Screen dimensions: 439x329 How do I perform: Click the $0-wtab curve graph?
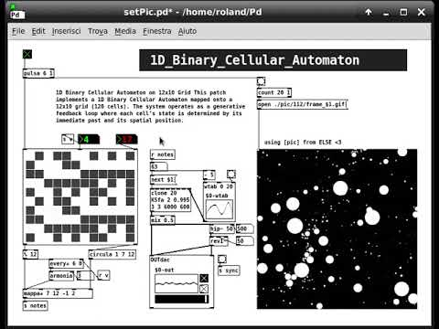219,209
